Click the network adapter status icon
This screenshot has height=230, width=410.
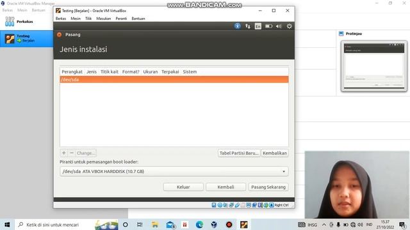click(x=231, y=205)
